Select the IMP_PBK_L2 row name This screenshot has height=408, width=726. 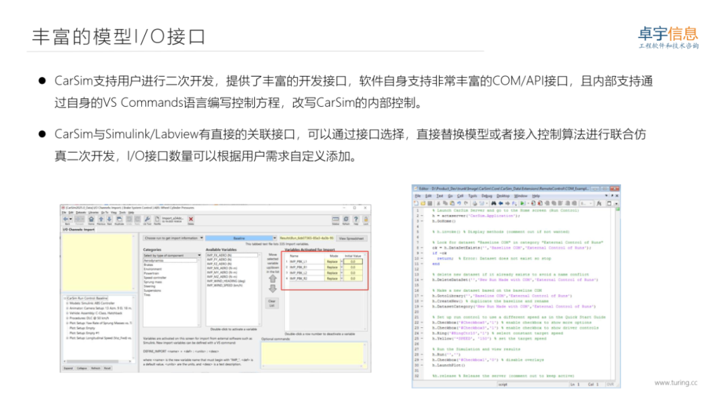click(298, 273)
